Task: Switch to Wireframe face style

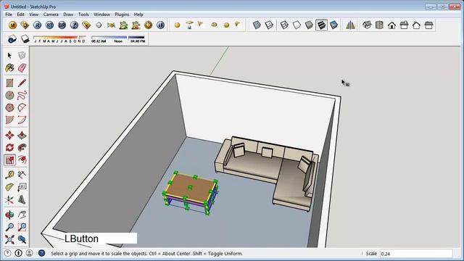Action: 284,25
